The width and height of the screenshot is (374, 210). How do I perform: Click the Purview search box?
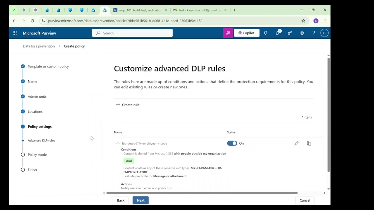132,33
